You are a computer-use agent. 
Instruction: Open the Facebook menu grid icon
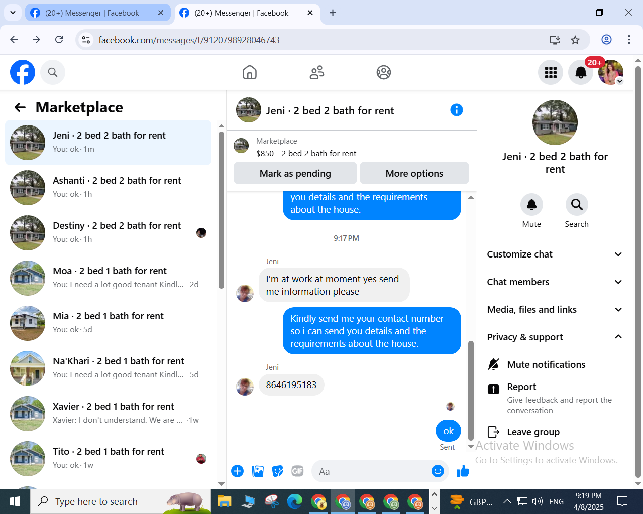click(x=551, y=72)
